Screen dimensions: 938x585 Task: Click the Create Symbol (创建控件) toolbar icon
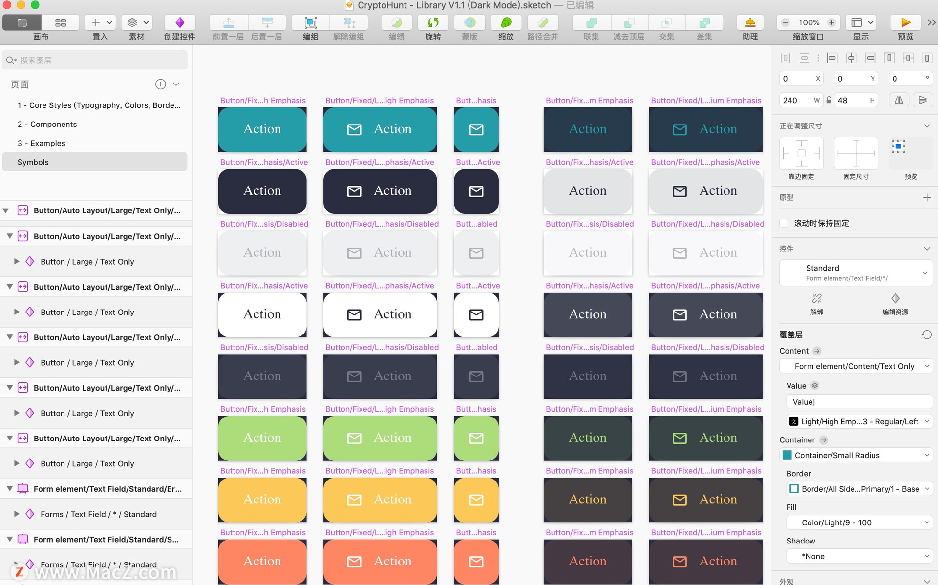179,23
